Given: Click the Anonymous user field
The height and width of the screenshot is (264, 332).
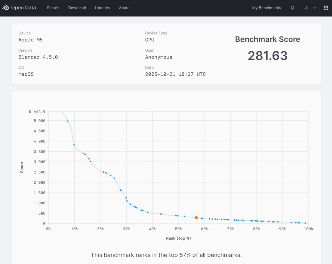Looking at the screenshot, I should pos(159,57).
